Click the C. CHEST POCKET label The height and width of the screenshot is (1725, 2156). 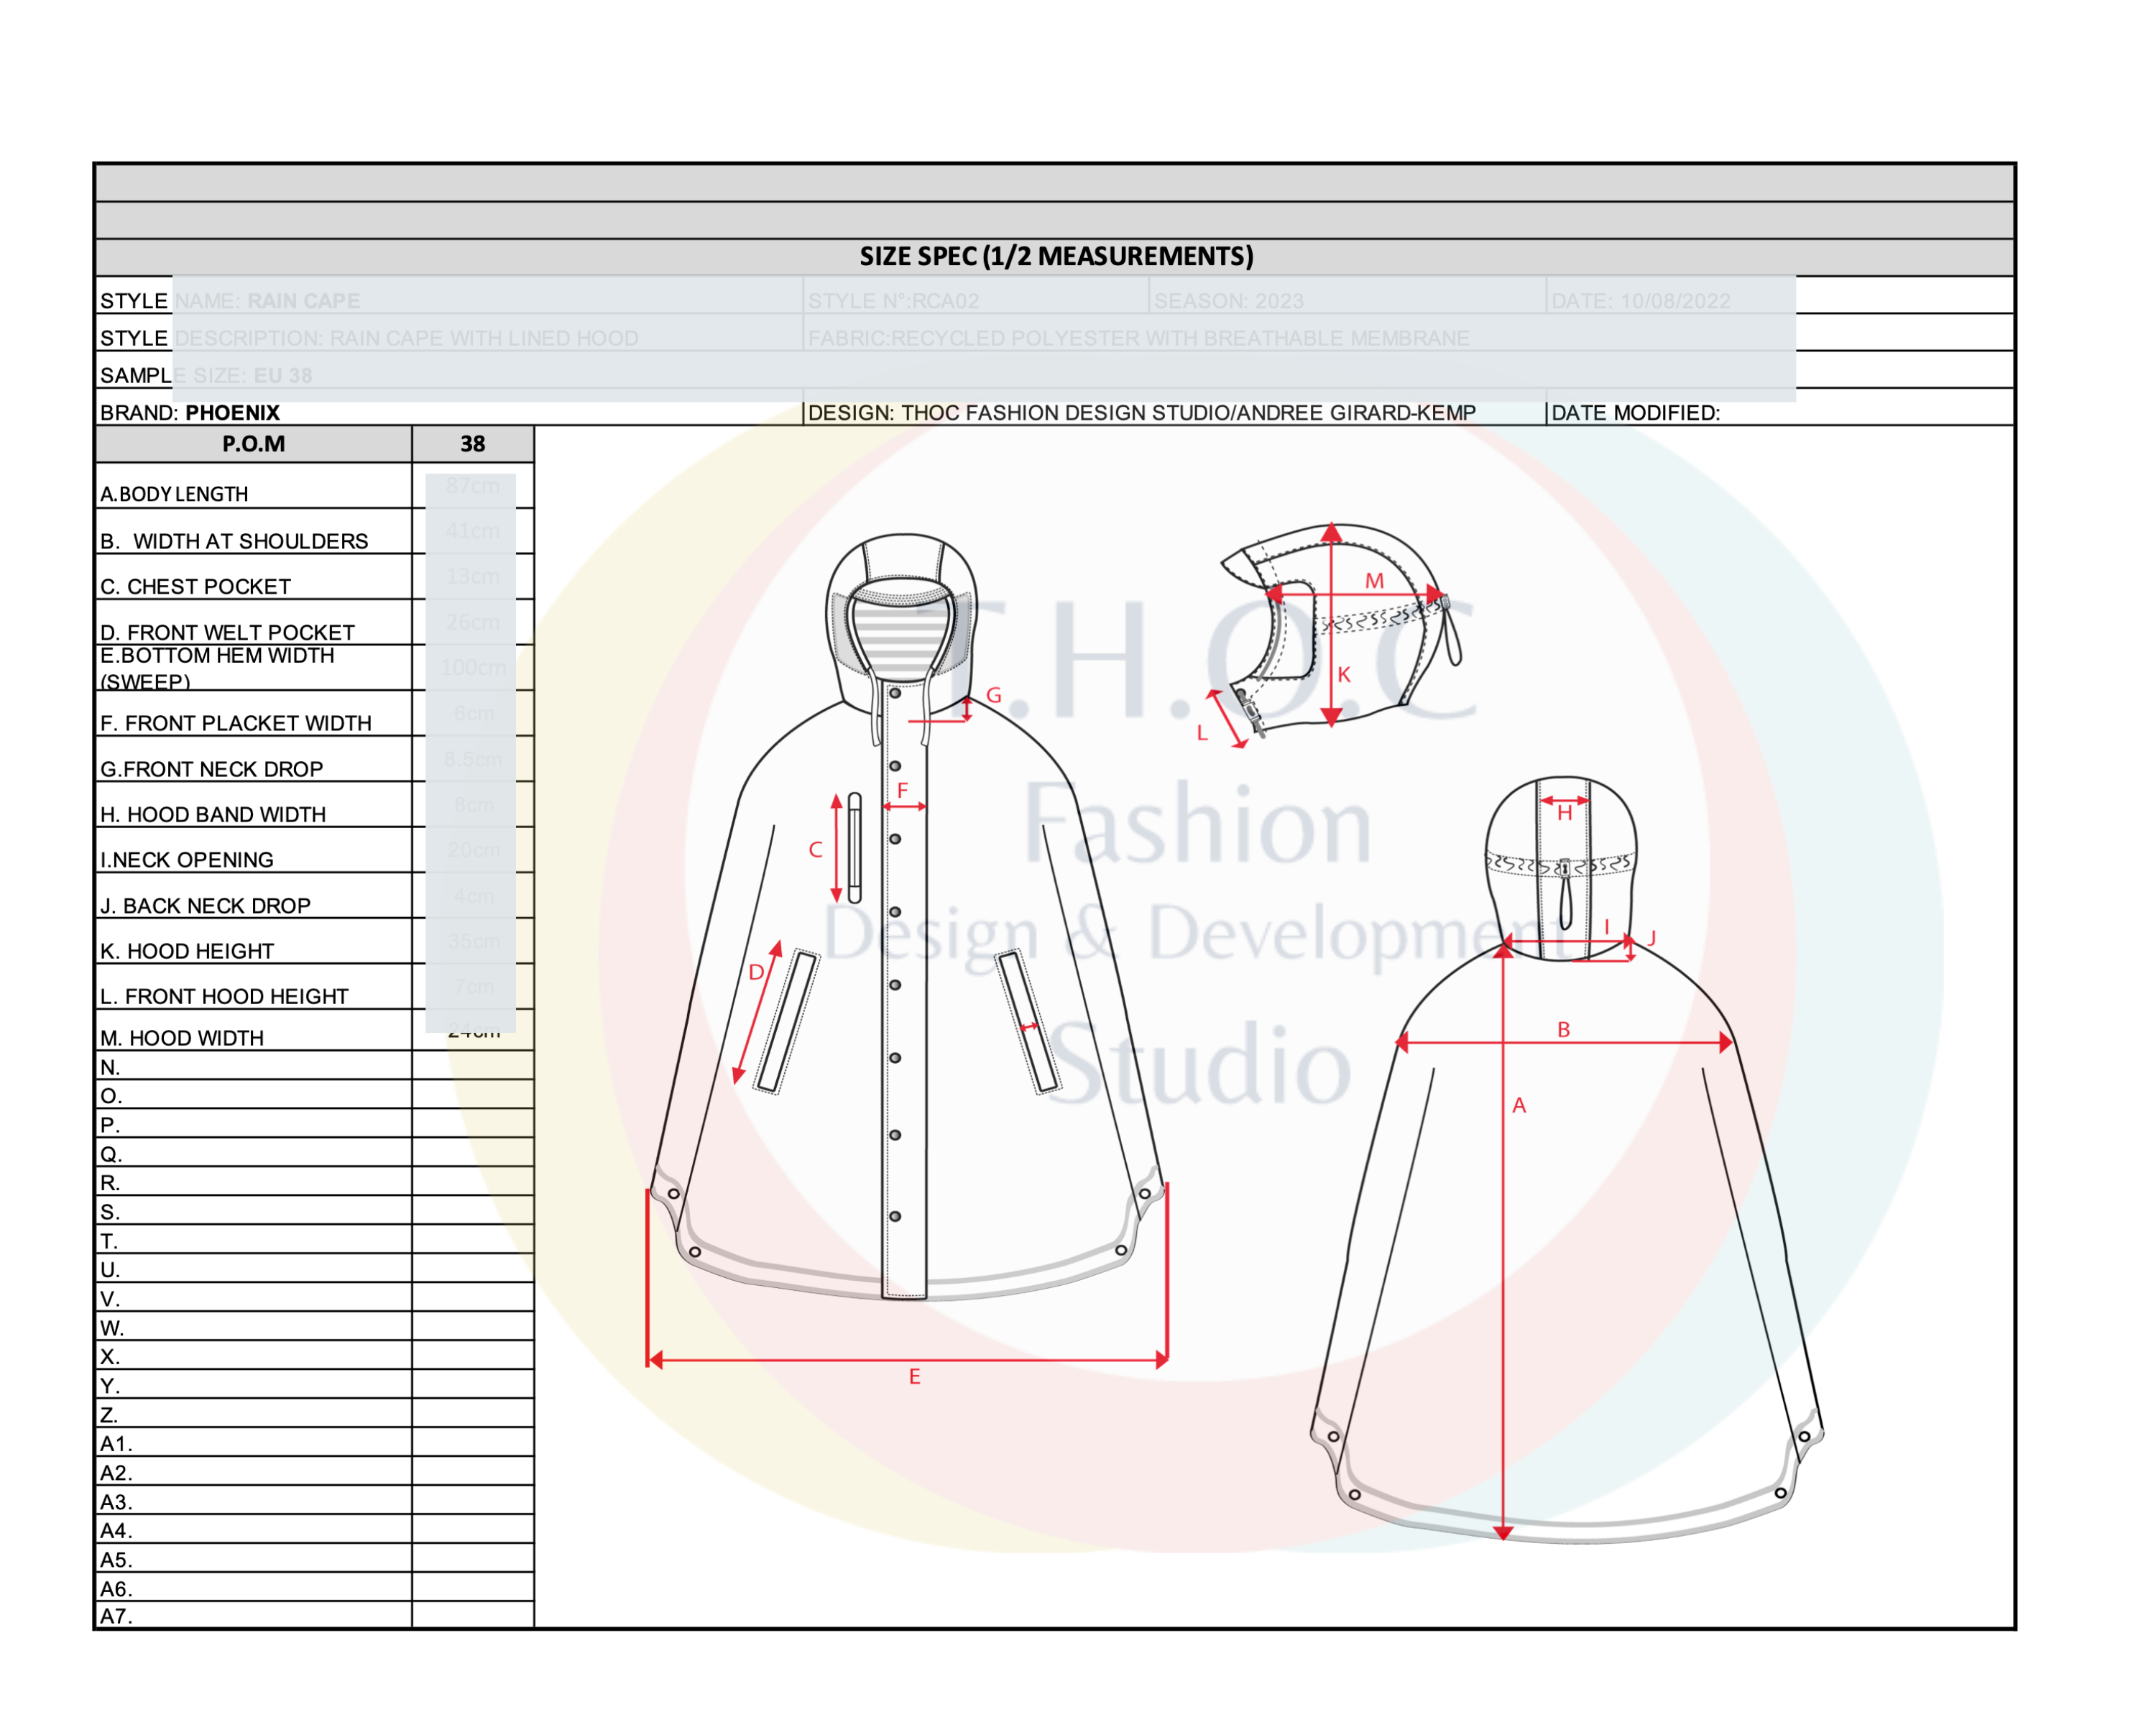coord(196,586)
